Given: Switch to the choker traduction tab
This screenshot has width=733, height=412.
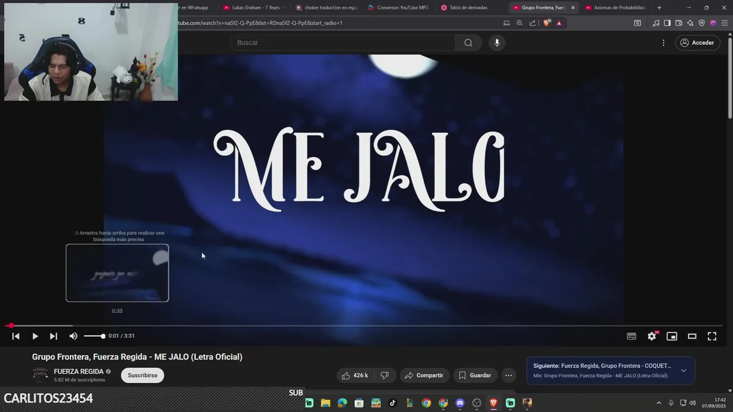Looking at the screenshot, I should [326, 7].
